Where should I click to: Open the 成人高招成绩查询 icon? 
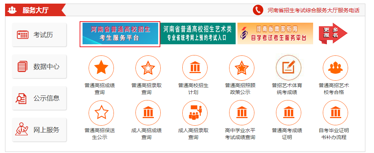click(148, 113)
